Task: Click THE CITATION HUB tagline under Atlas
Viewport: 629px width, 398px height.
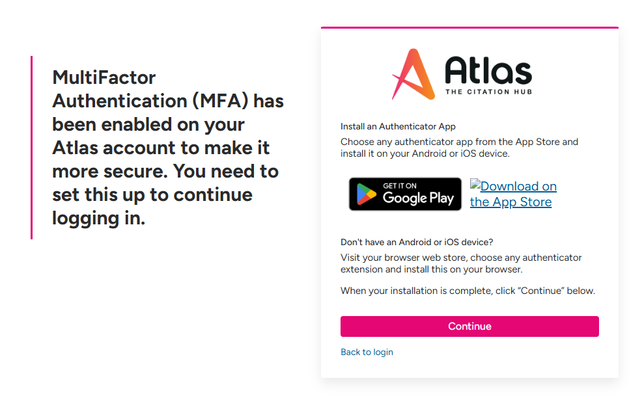Action: click(488, 92)
